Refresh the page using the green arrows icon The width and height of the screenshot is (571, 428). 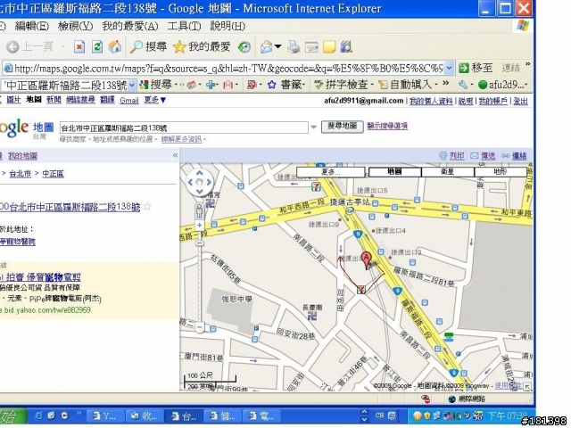(97, 46)
